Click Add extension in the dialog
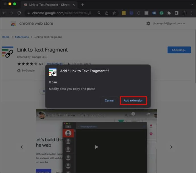196x173 pixels. point(134,100)
